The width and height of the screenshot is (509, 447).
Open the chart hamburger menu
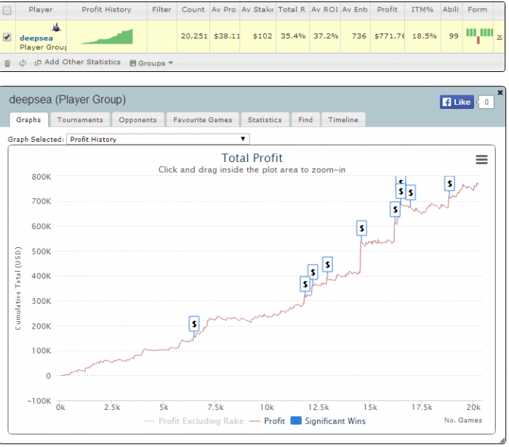point(481,160)
